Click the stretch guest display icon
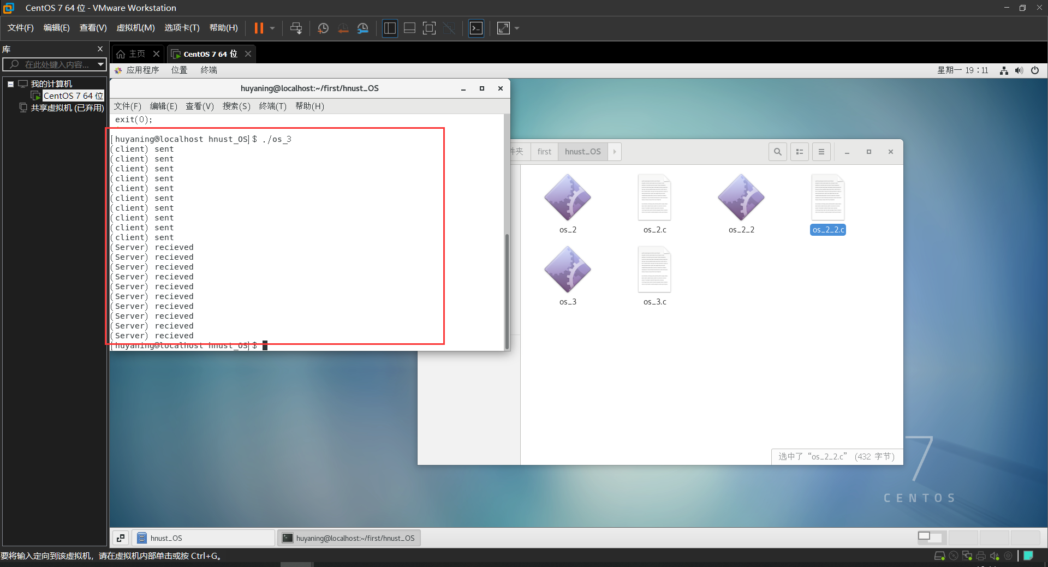The height and width of the screenshot is (567, 1048). click(x=503, y=28)
